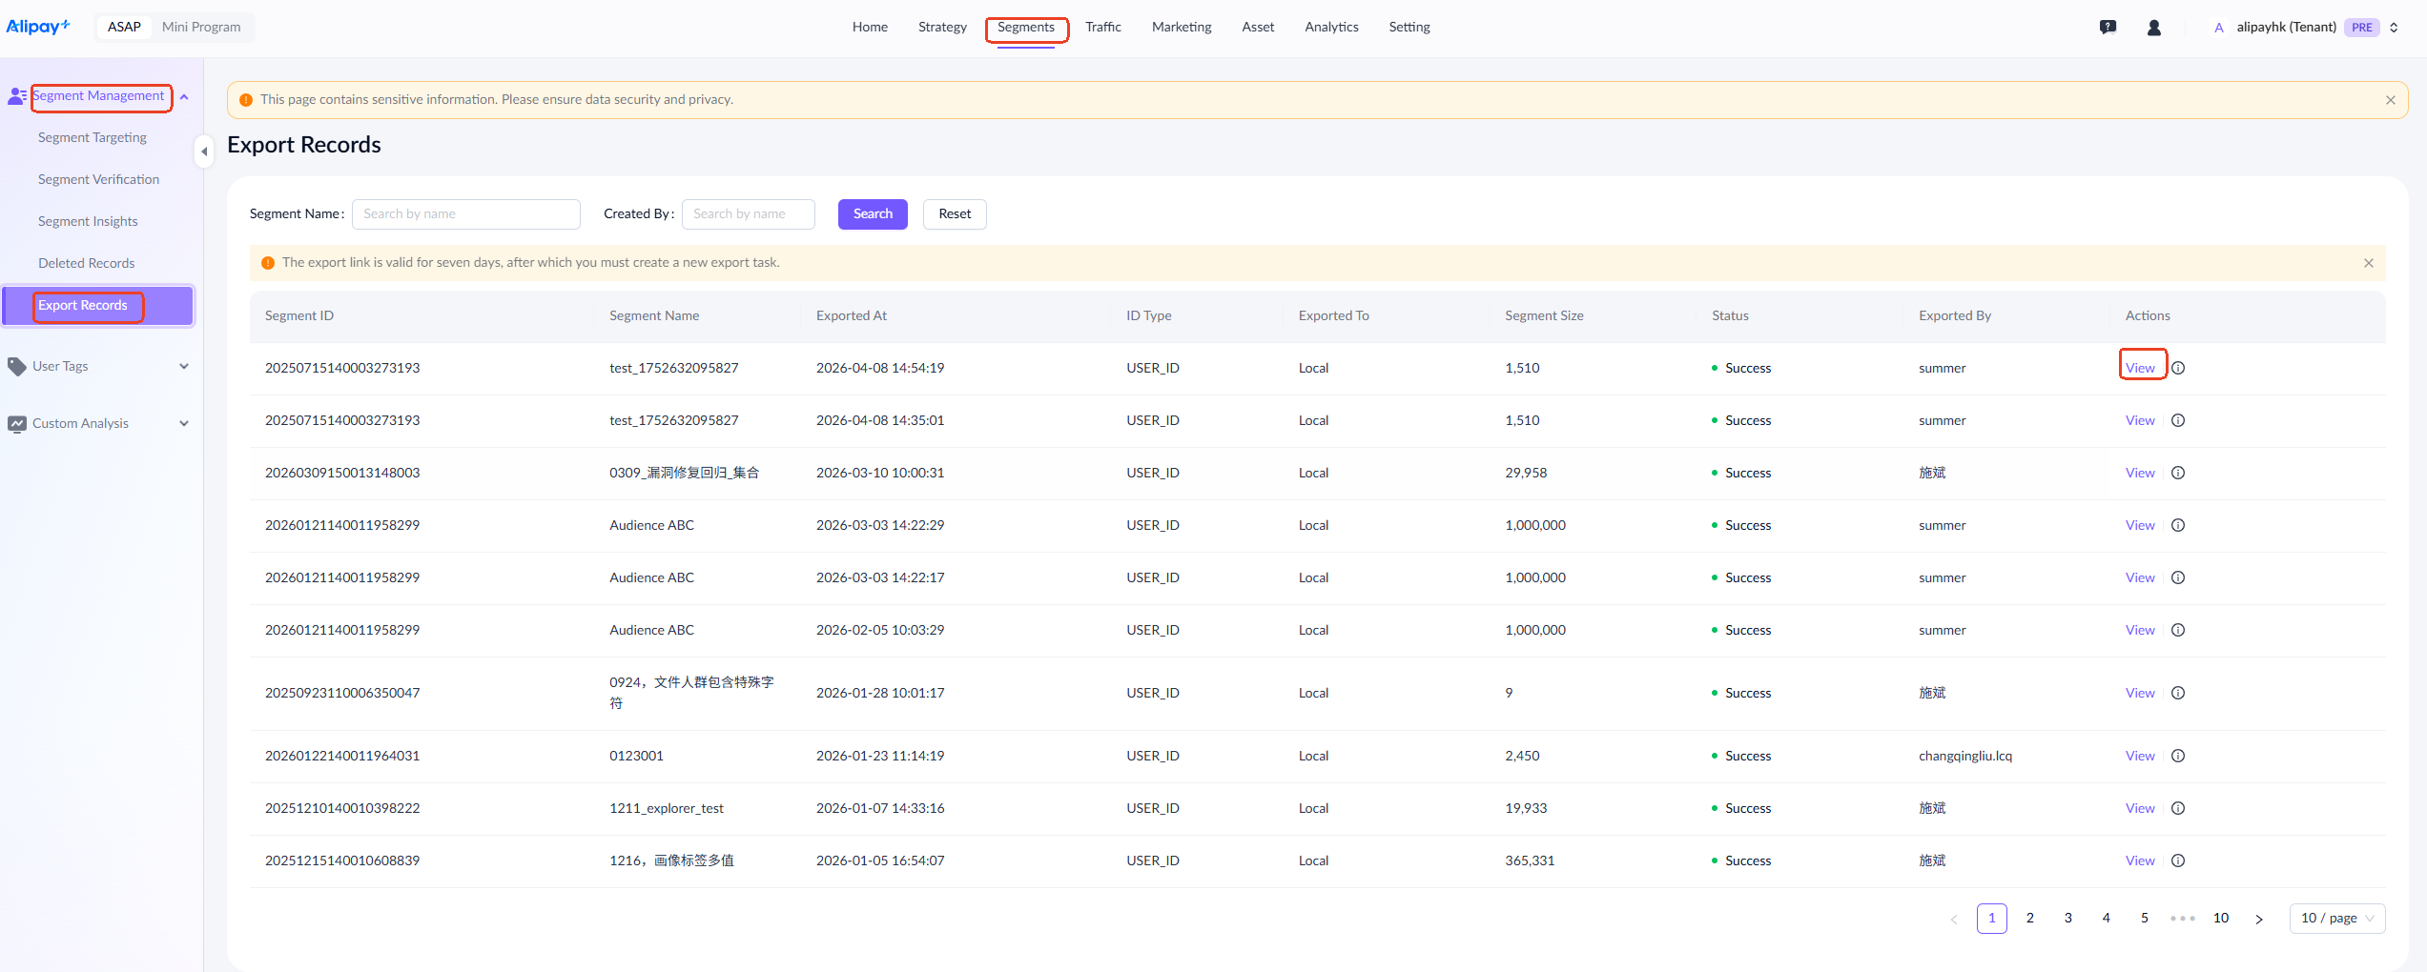Open the 10 / page size dropdown

pyautogui.click(x=2336, y=919)
